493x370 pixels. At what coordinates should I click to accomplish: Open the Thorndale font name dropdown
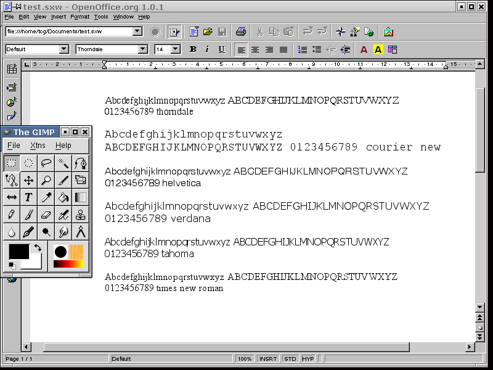(143, 49)
